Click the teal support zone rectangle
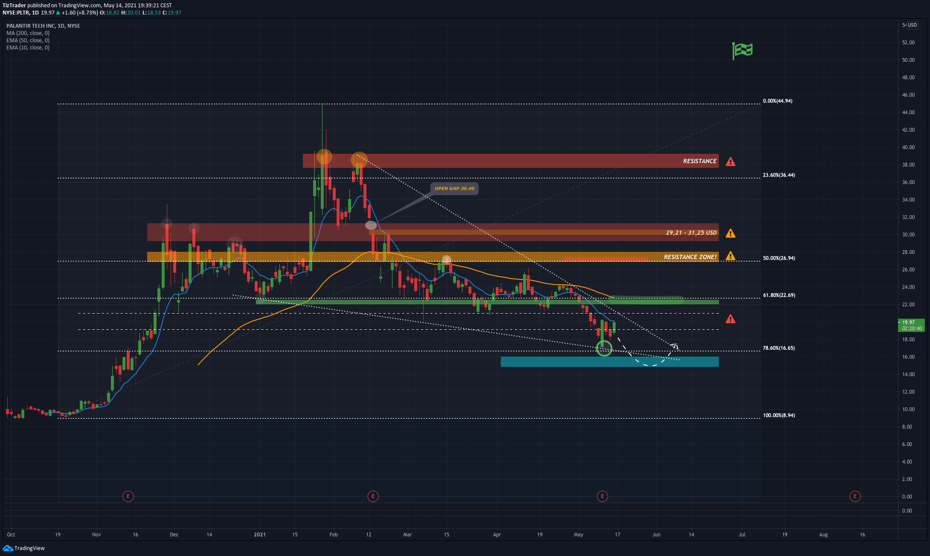Screen dimensions: 930x556 pyautogui.click(x=610, y=362)
